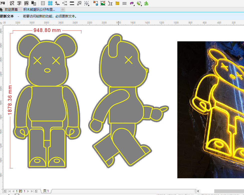The image size is (244, 195).
Task: Click the green puzzle-piece plugin icon
Action: (146, 3)
